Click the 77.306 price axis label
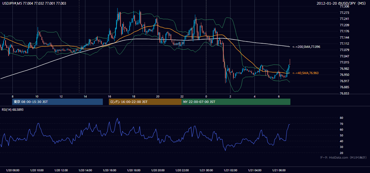Viewport: 370px width, 173px height. (x=344, y=7)
